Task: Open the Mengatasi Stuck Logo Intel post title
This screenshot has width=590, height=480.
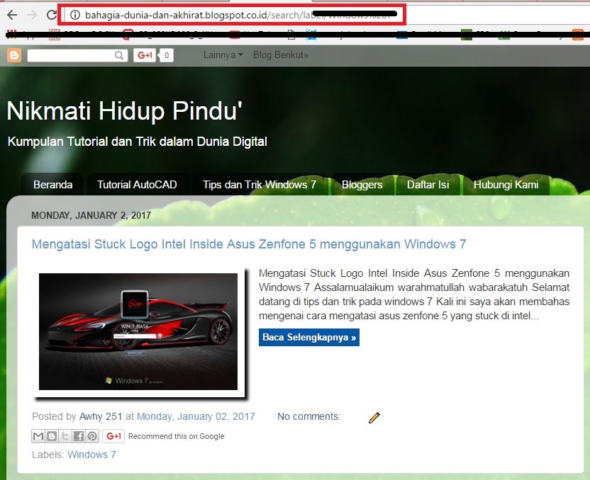Action: click(248, 244)
